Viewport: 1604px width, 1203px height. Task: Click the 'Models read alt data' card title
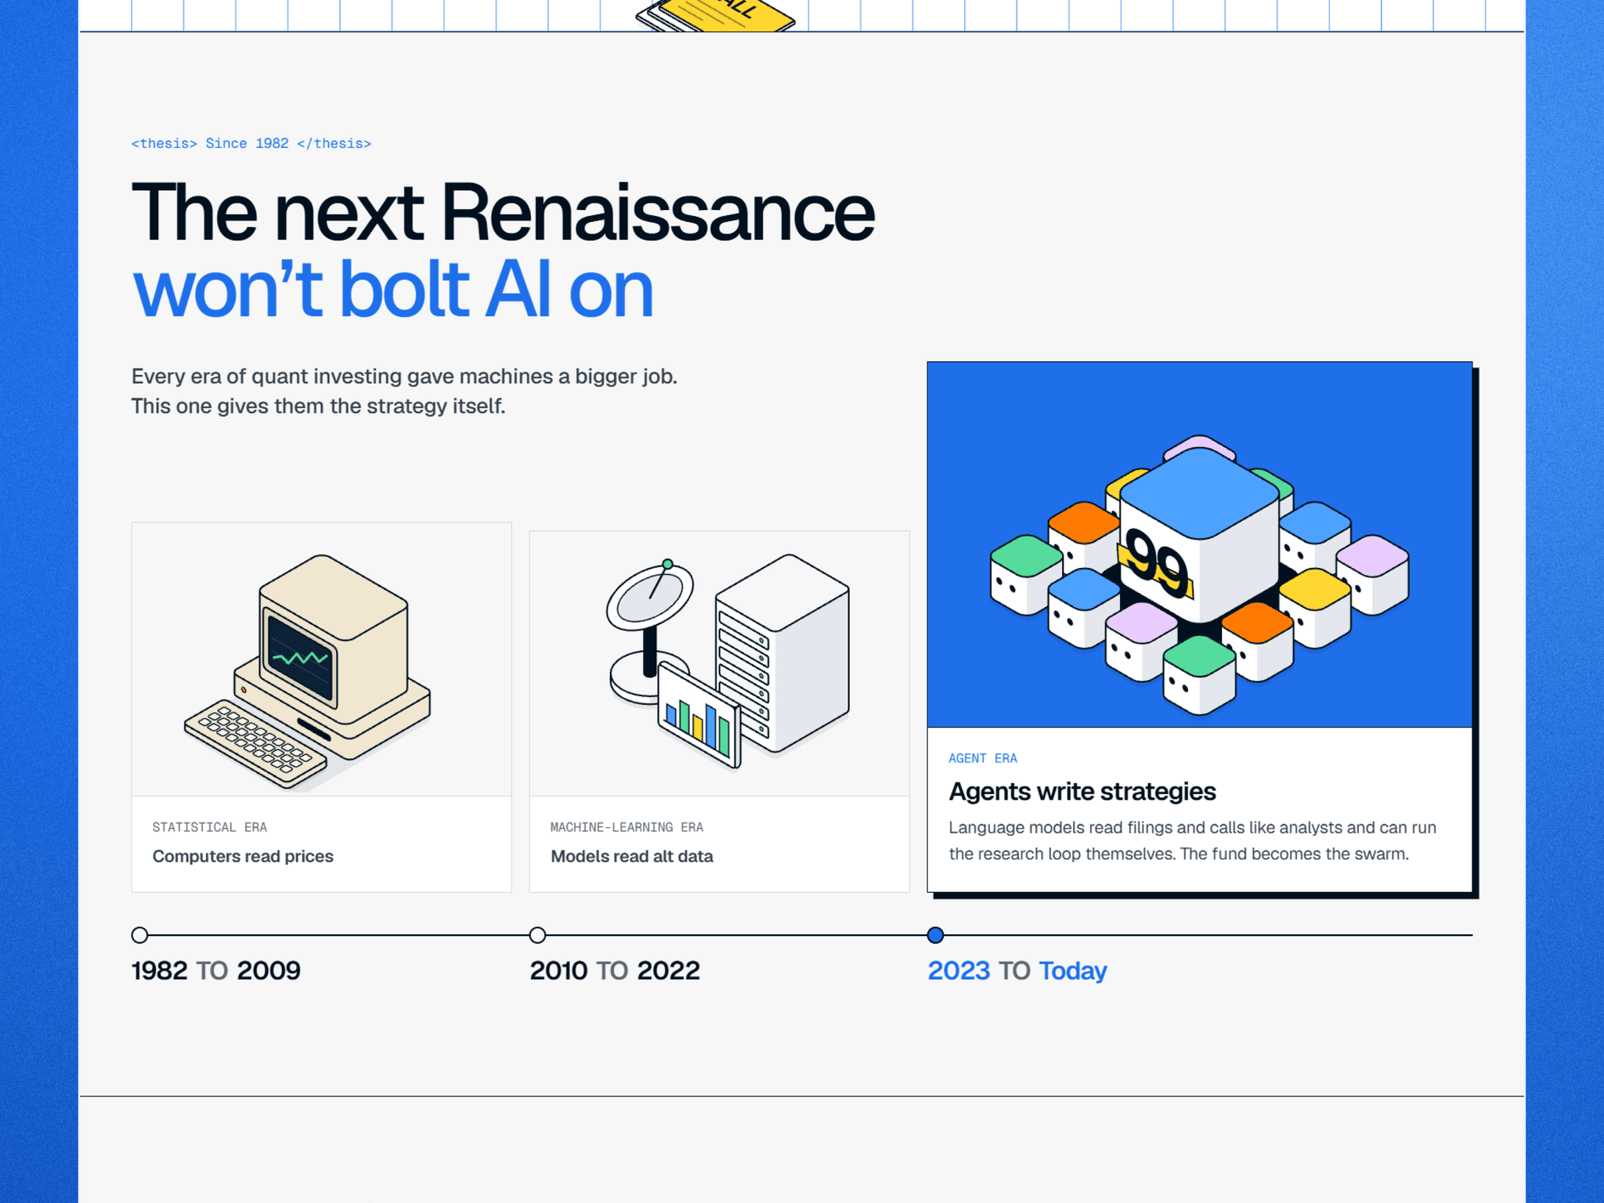tap(632, 857)
